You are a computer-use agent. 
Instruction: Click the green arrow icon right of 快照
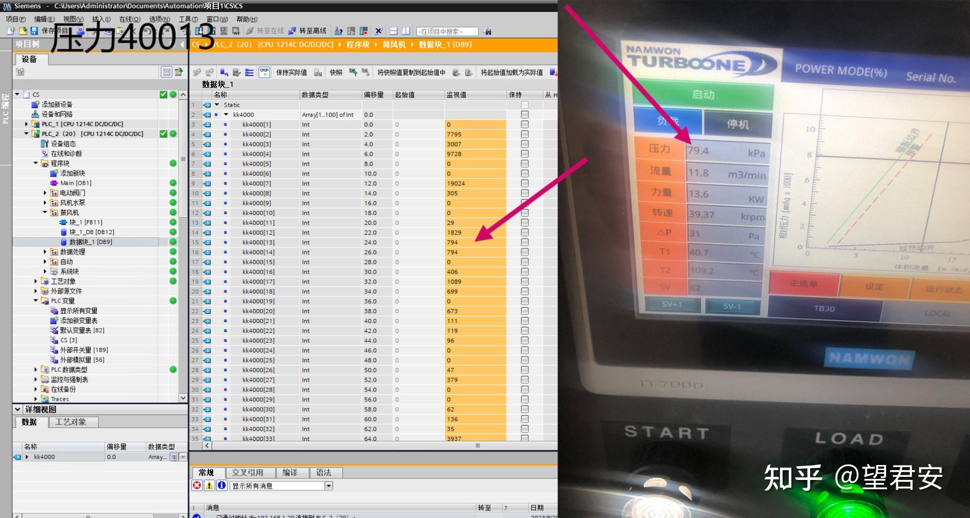point(353,73)
